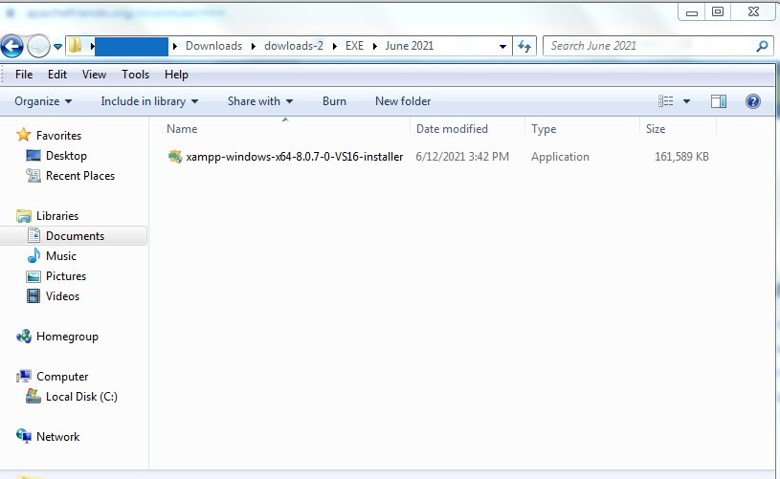The height and width of the screenshot is (479, 780).
Task: Select Computer in the navigation pane
Action: [x=62, y=377]
